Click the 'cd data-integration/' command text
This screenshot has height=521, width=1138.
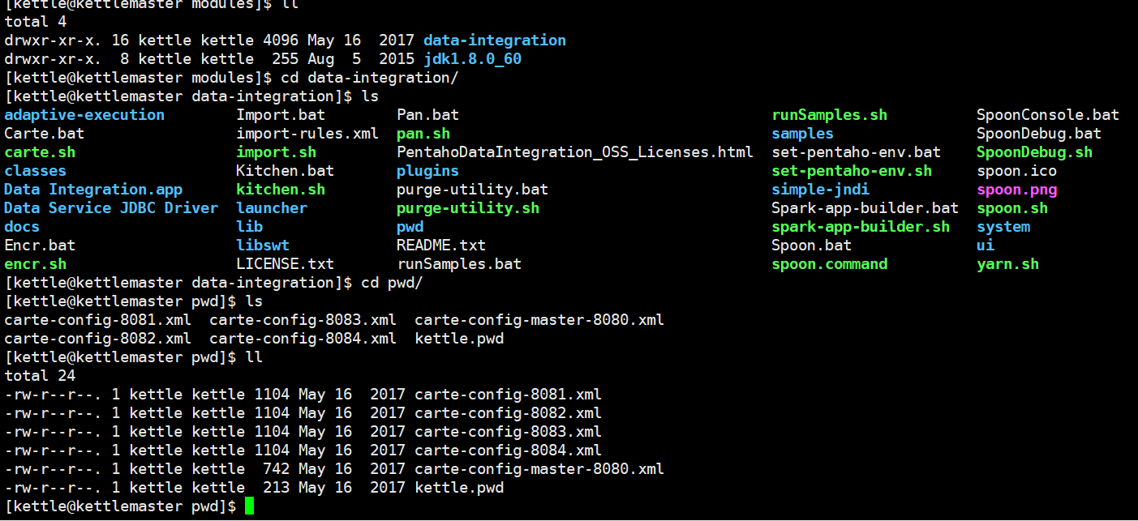pos(370,78)
